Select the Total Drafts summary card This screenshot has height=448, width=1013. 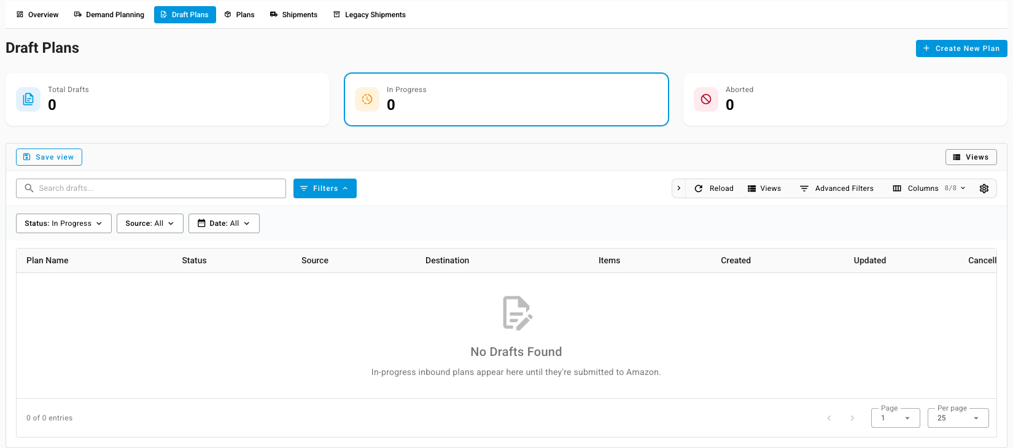(168, 99)
